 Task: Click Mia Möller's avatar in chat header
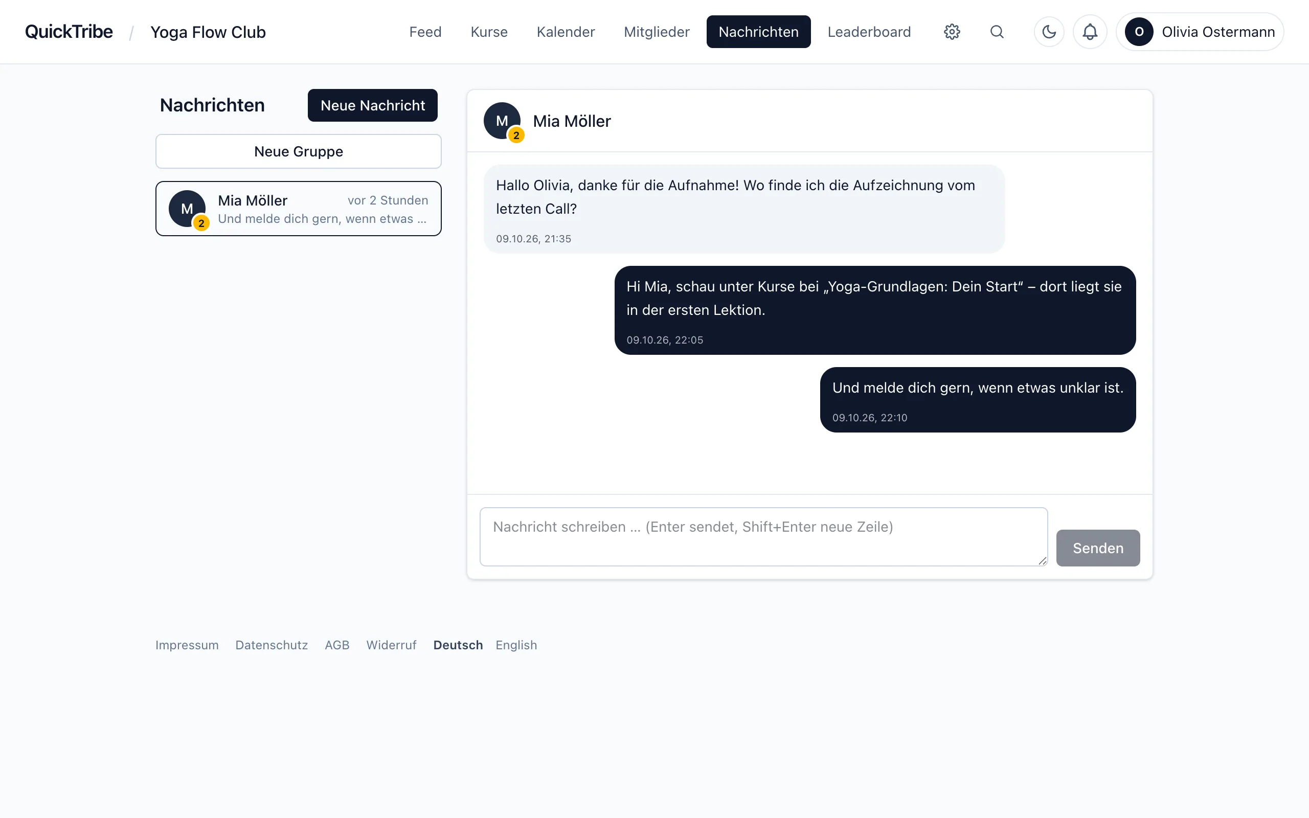[502, 121]
